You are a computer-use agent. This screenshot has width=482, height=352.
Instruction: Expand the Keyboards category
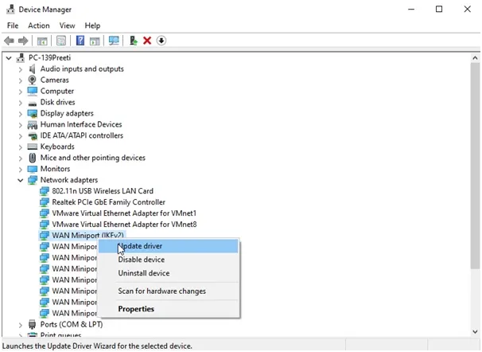pyautogui.click(x=21, y=147)
